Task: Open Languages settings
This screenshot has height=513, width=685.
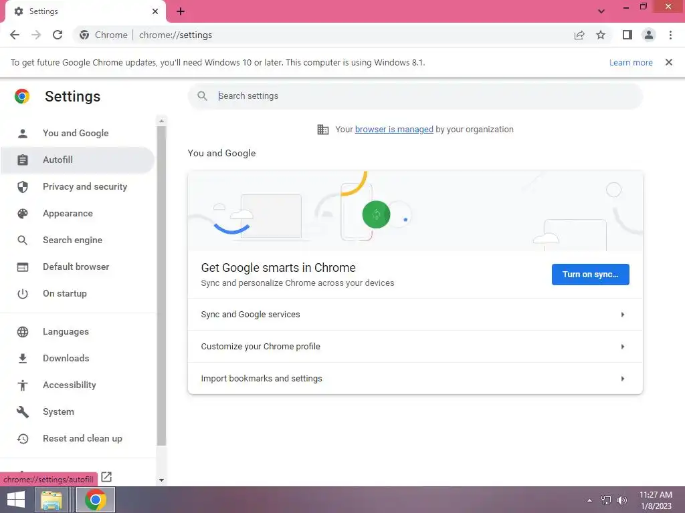Action: tap(78, 331)
